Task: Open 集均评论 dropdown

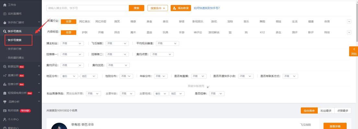Action: [72, 65]
